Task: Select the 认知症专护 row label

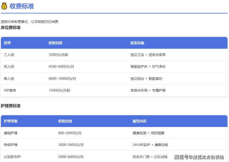Action: pyautogui.click(x=12, y=157)
